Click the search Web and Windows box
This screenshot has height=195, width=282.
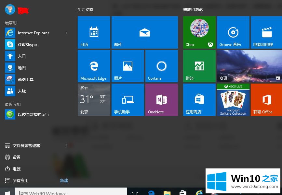tap(72, 193)
